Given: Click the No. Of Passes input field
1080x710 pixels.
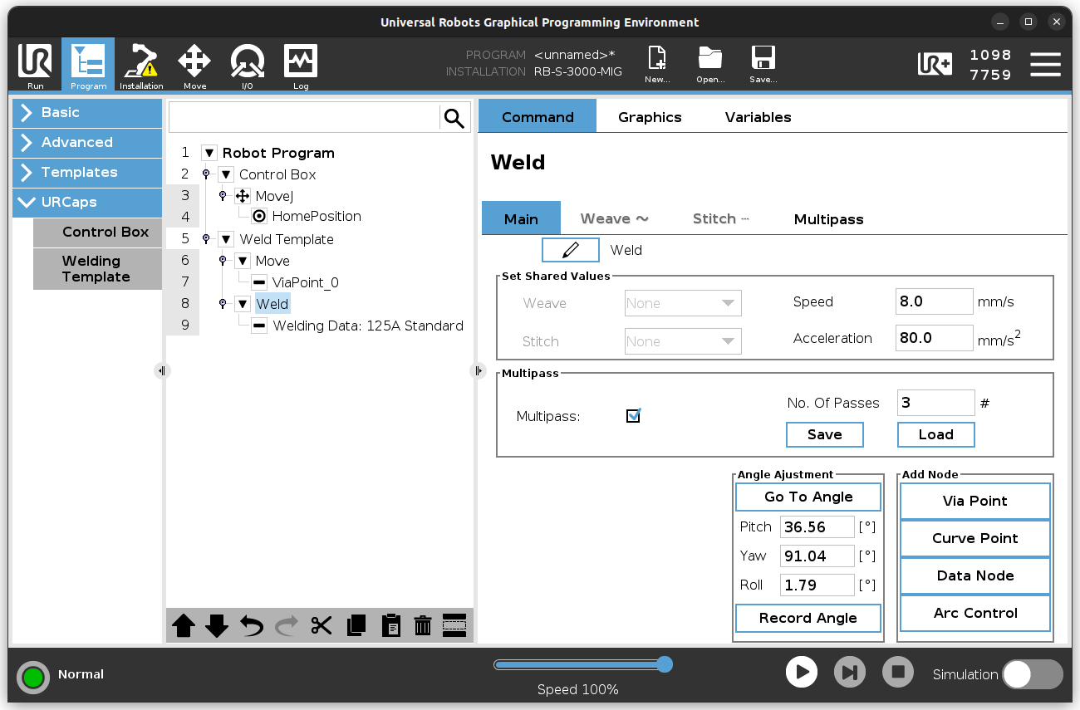Looking at the screenshot, I should tap(935, 403).
